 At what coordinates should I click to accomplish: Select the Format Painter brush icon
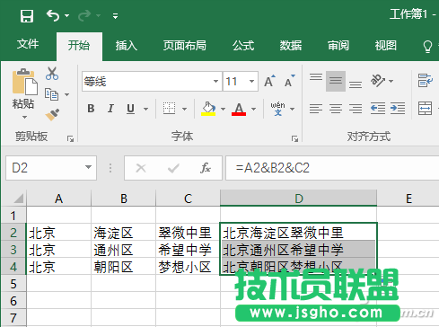[x=52, y=115]
